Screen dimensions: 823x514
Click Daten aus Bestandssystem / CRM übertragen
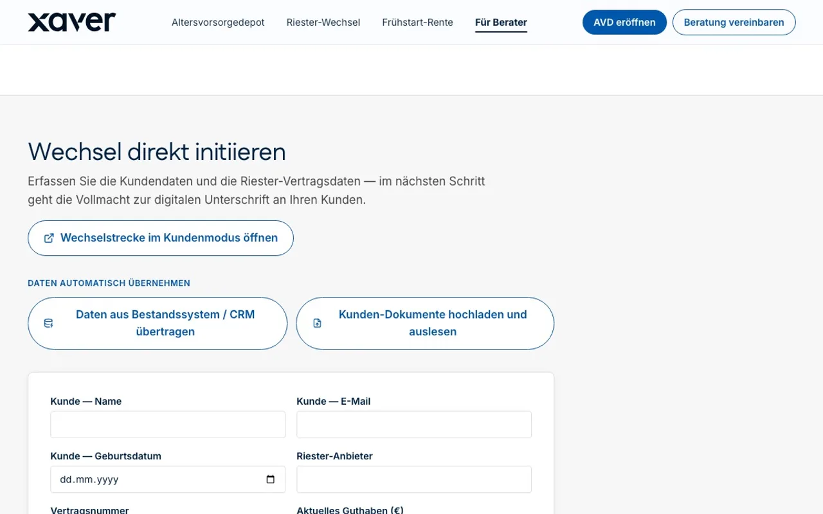(x=158, y=323)
